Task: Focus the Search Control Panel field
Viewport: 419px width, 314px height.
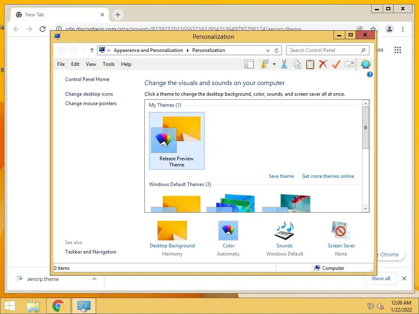Action: pos(327,50)
